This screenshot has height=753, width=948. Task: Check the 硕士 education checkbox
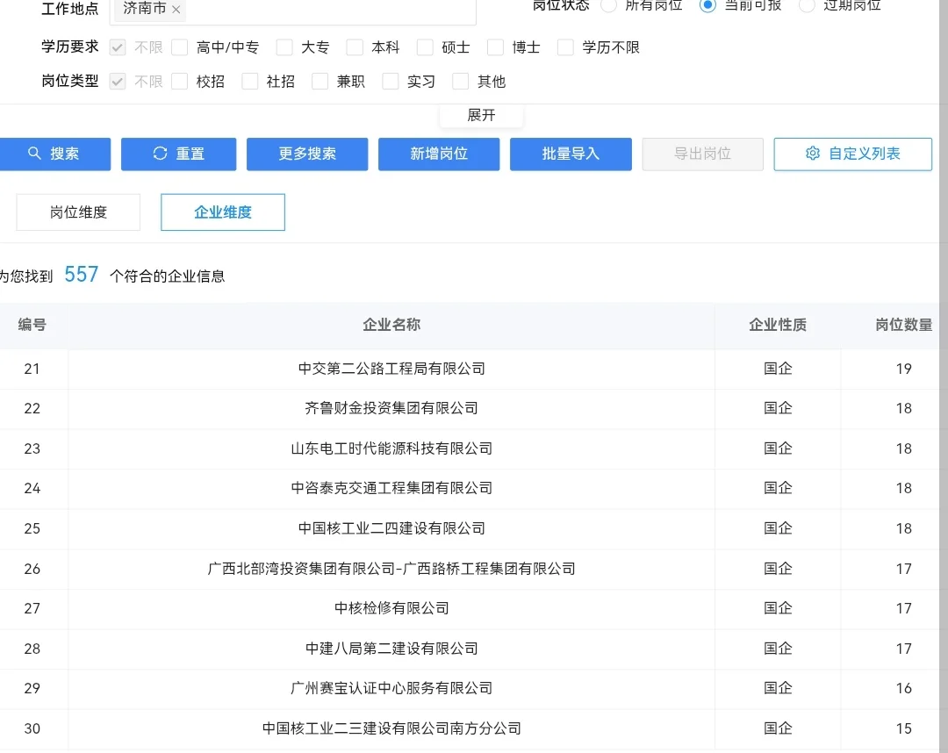click(x=425, y=47)
